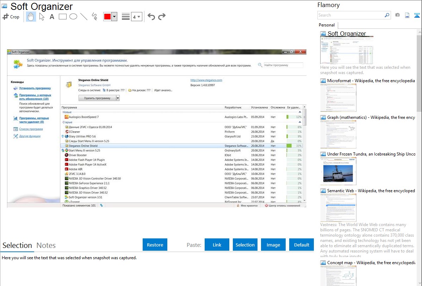Screen dimensions: 422x286
Task: Click the document page icon in Flamory bar
Action: [407, 16]
